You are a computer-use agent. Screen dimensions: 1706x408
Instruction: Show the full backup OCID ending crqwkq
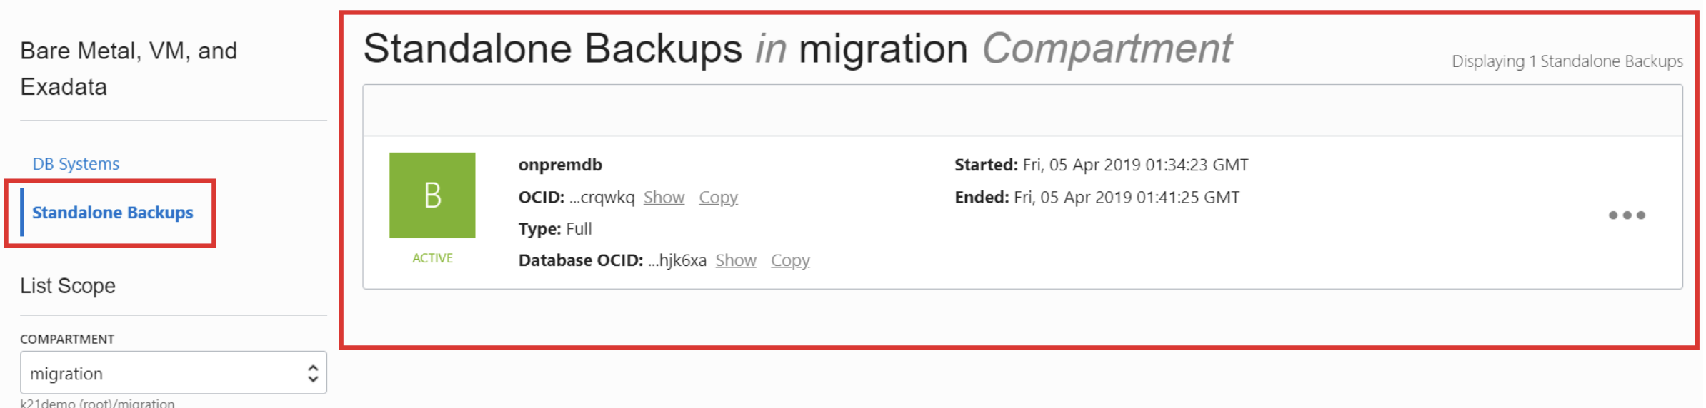click(x=663, y=198)
